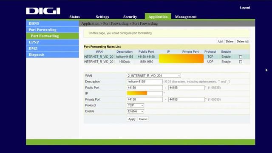The height and width of the screenshot is (153, 272).
Task: Open the blue Port Forwarding sidebar section
Action: 52,30
